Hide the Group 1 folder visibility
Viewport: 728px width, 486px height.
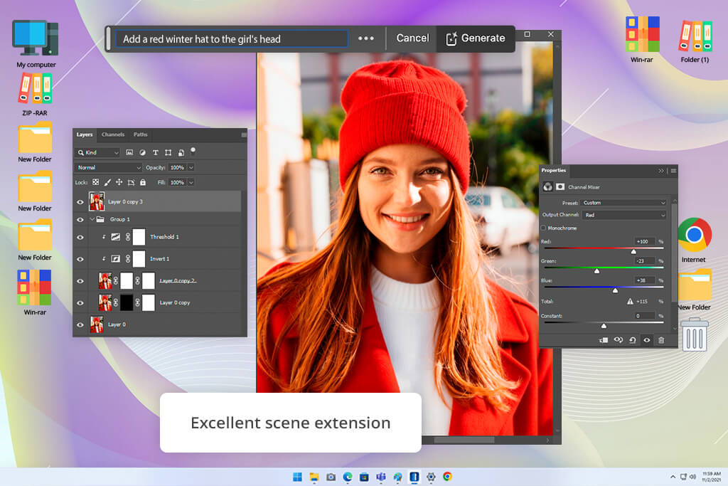(80, 219)
